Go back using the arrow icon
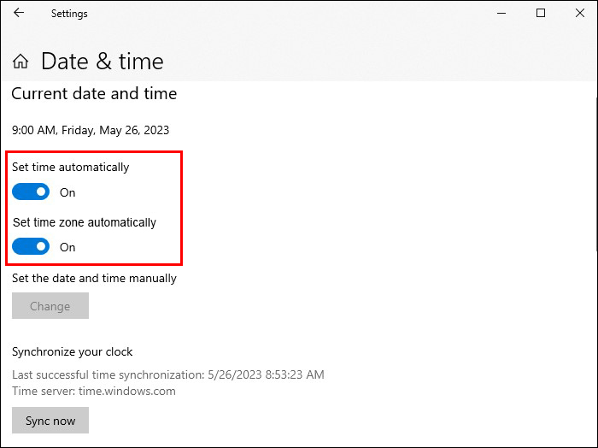Image resolution: width=598 pixels, height=448 pixels. 19,14
